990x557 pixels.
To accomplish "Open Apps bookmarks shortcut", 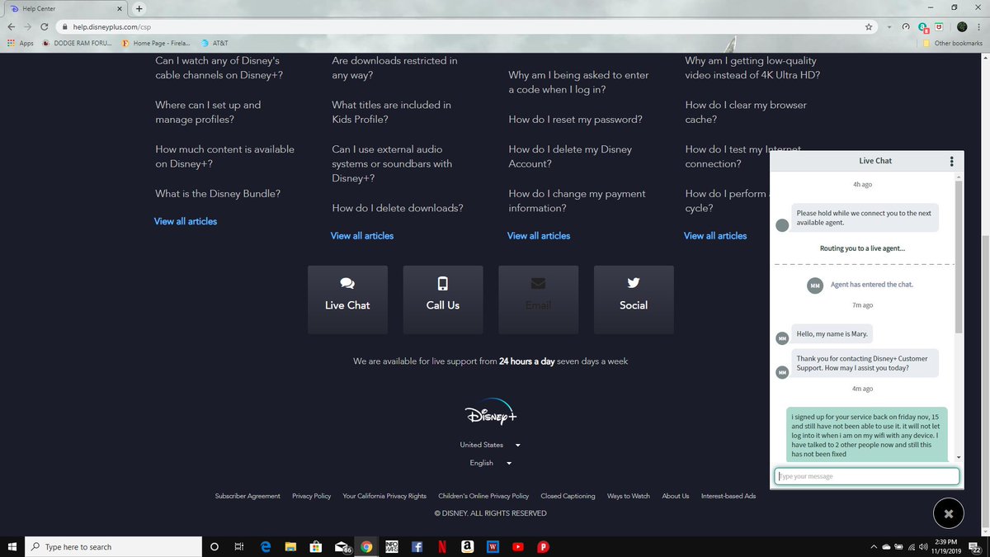I will 21,43.
